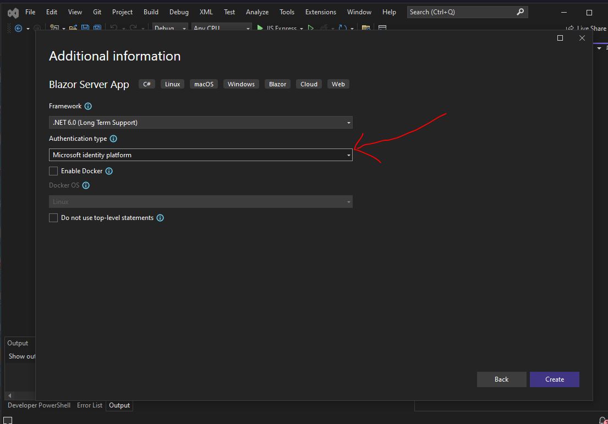The width and height of the screenshot is (608, 424).
Task: Close the Additional information dialog
Action: [582, 38]
